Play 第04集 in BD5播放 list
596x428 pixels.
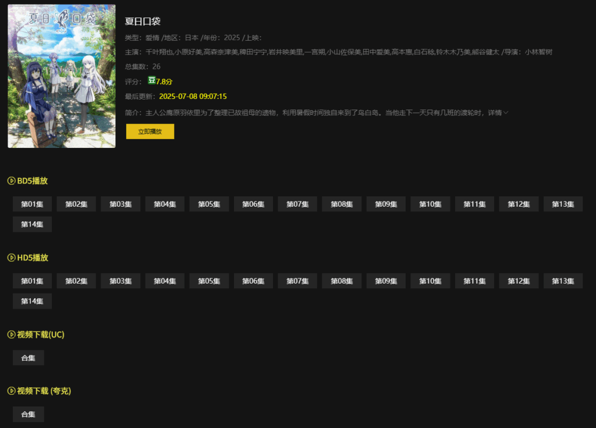(x=165, y=204)
